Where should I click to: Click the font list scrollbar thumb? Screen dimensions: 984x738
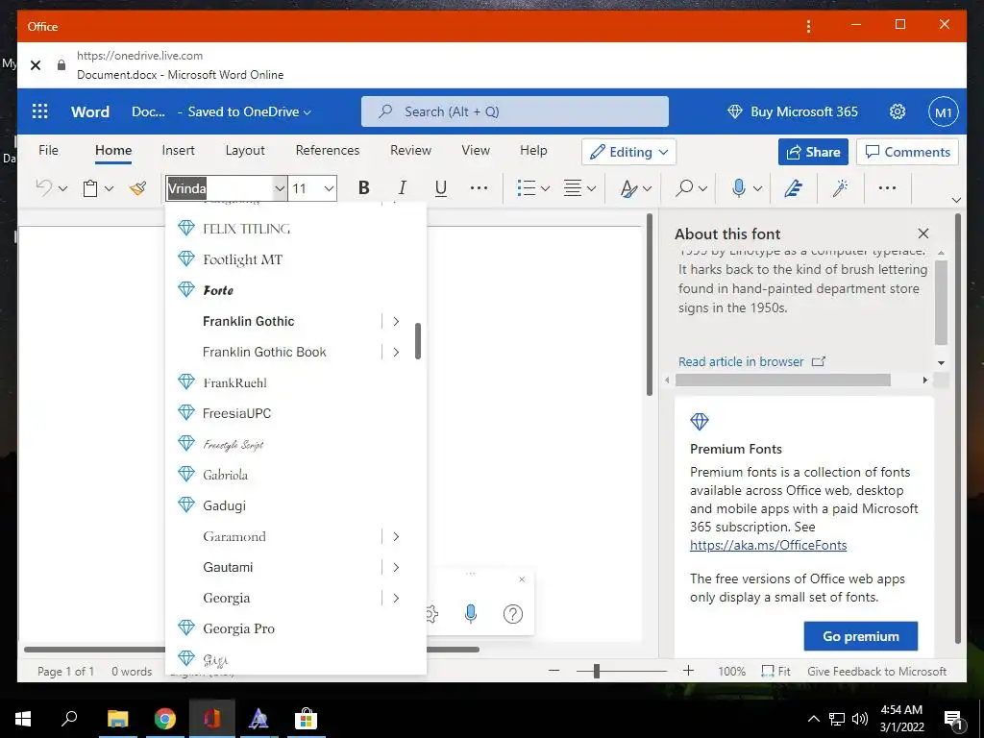click(x=417, y=341)
